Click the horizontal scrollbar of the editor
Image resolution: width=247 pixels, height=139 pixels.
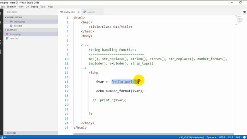[154, 134]
